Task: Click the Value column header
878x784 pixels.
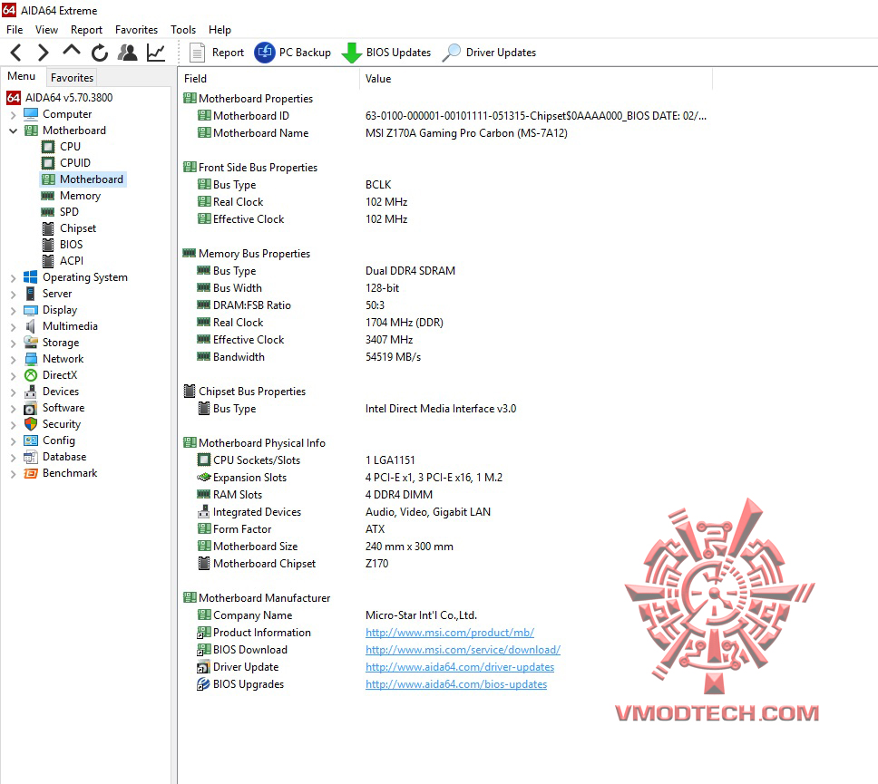Action: [x=536, y=79]
